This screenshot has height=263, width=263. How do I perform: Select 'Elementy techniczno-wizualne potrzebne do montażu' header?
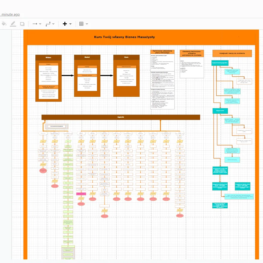[192, 53]
